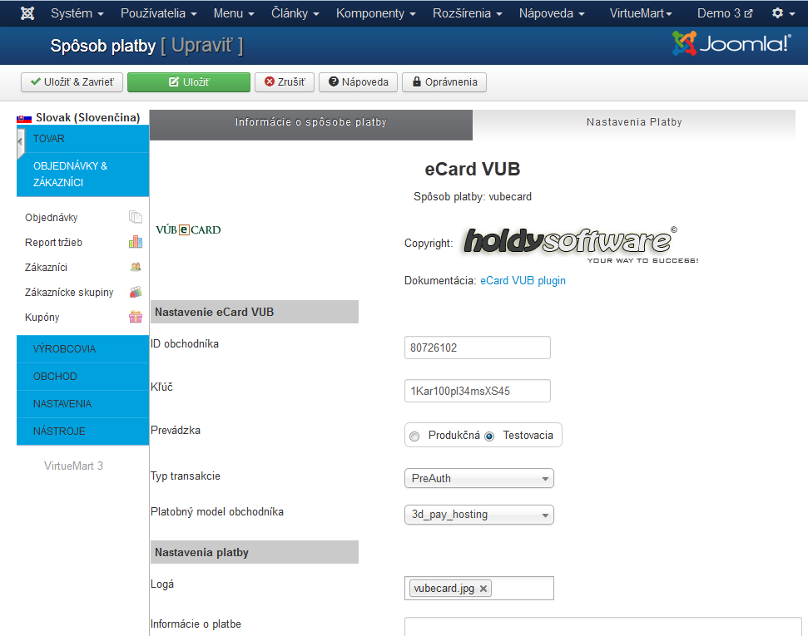Click the Joomla logo icon in top-left corner
This screenshot has height=636, width=808.
coord(27,13)
